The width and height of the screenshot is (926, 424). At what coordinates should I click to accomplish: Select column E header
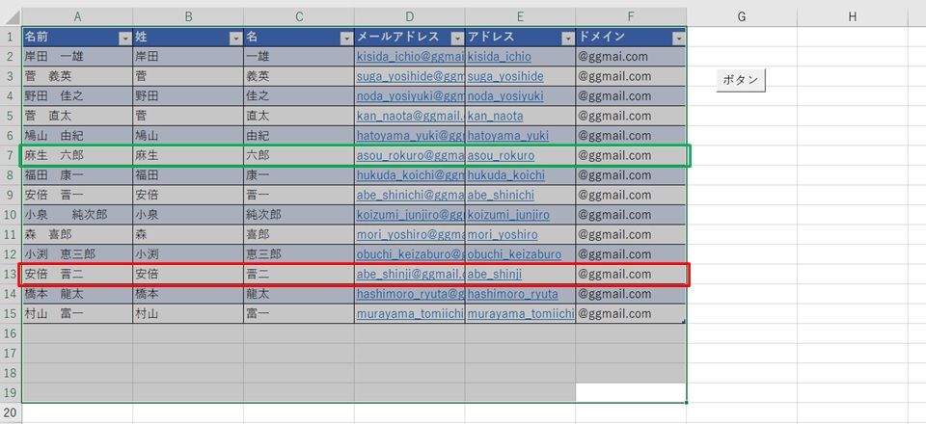click(x=520, y=17)
